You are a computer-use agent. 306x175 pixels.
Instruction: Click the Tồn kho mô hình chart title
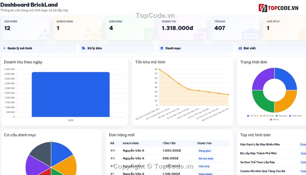[150, 62]
